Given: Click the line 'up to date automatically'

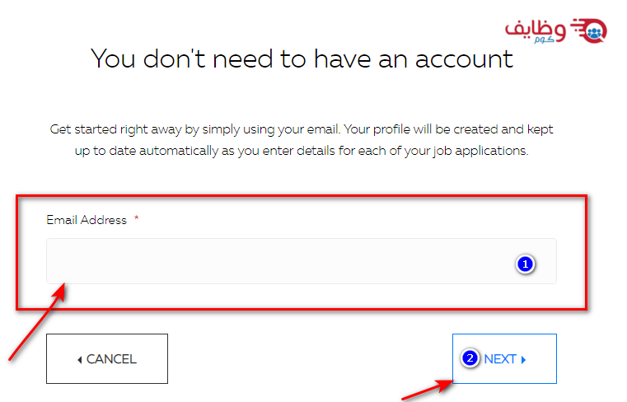Looking at the screenshot, I should [x=302, y=151].
